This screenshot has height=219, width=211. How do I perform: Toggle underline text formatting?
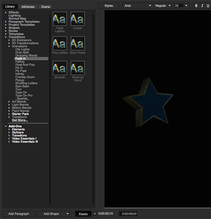coord(209,6)
